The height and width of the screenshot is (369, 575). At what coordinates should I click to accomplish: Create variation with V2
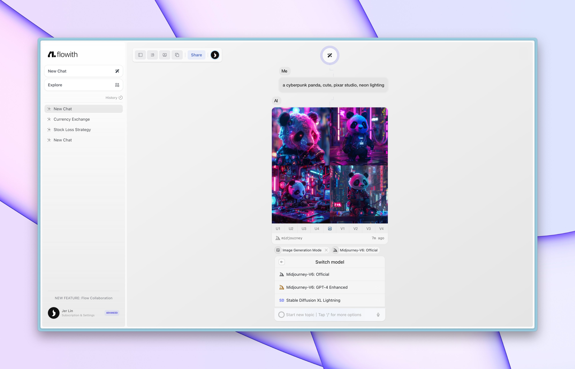tap(355, 229)
